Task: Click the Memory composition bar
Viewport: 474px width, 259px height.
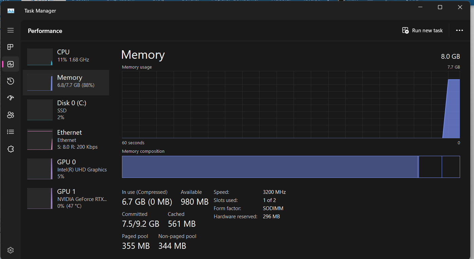Action: click(291, 167)
